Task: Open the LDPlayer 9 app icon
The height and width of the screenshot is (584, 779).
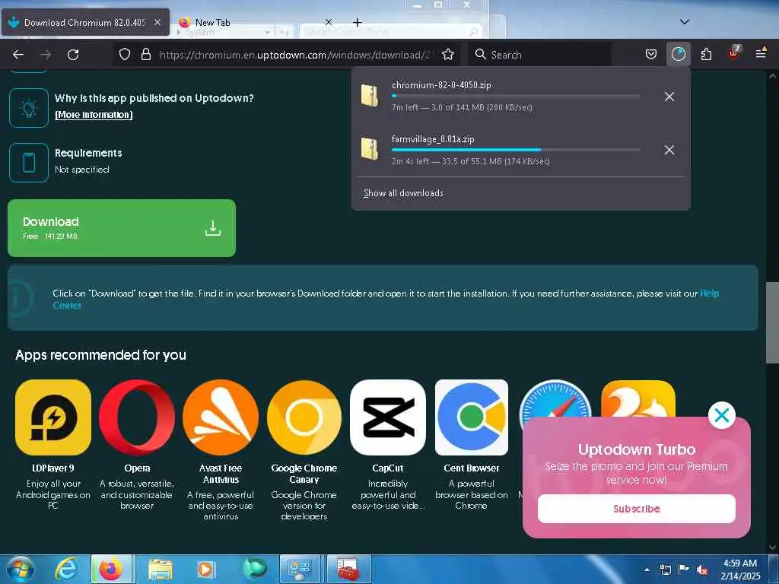Action: 53,417
